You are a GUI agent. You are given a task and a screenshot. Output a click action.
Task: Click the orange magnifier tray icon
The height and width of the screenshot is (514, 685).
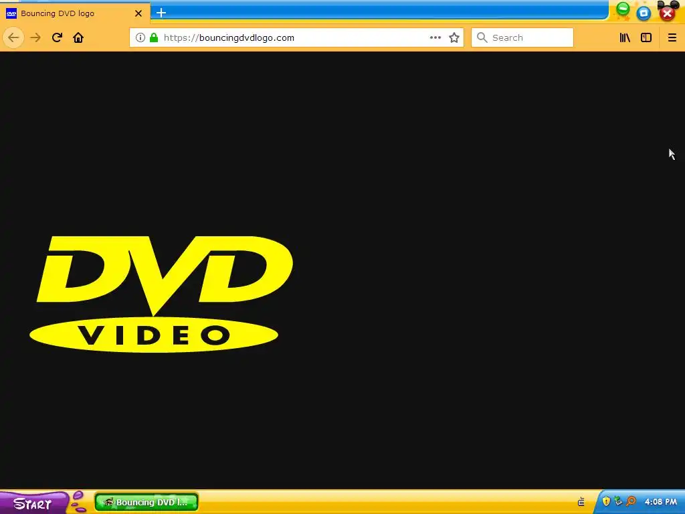[631, 501]
